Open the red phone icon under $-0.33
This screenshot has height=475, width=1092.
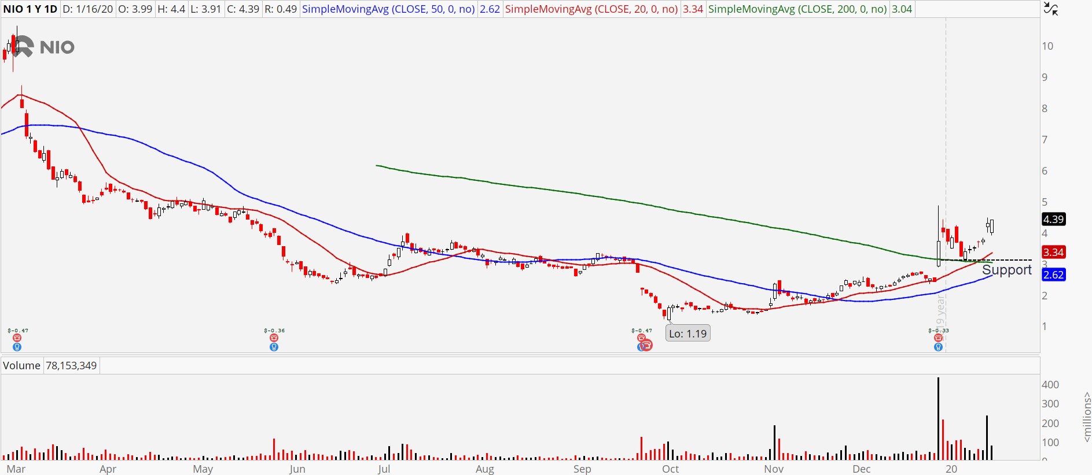coord(938,338)
